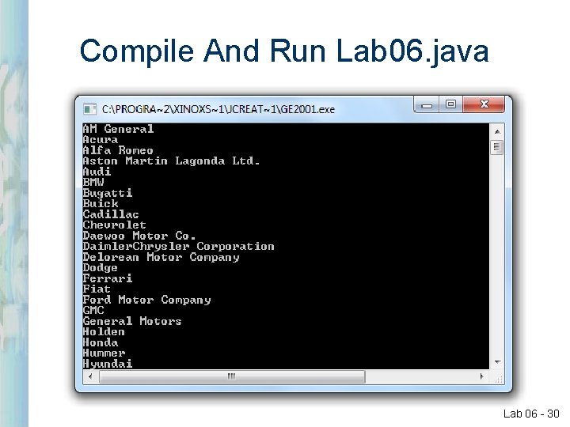The width and height of the screenshot is (570, 427).
Task: Click the 'Hummer' output line
Action: (104, 353)
